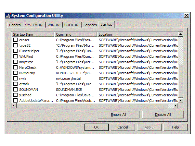Tick the nwiz startup checkbox

[15, 79]
